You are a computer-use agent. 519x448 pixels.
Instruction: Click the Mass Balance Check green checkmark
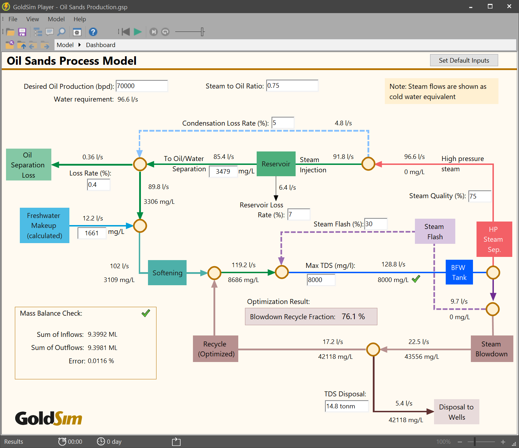point(146,313)
